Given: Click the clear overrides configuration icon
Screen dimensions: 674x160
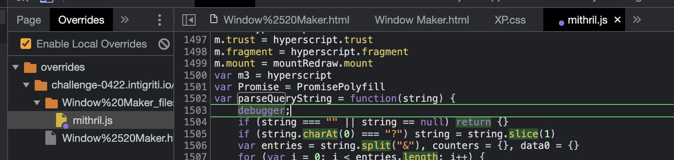Looking at the screenshot, I should click(164, 44).
